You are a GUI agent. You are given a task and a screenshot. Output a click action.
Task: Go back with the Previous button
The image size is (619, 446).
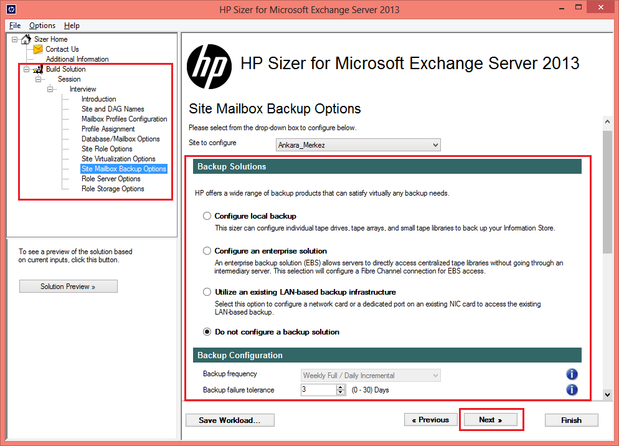(431, 420)
